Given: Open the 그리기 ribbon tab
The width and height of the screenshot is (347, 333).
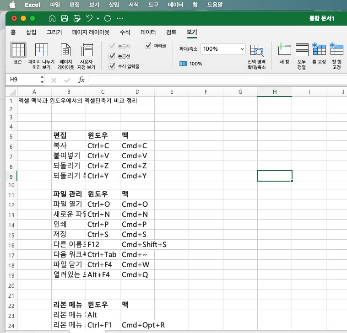Looking at the screenshot, I should point(54,32).
